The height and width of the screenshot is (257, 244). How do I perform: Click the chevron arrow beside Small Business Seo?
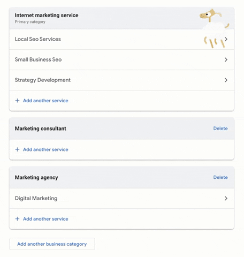coord(226,59)
